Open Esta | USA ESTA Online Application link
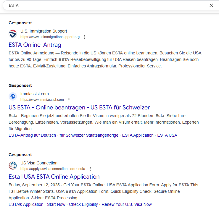Screen dimensions: 219x215 point(54,177)
